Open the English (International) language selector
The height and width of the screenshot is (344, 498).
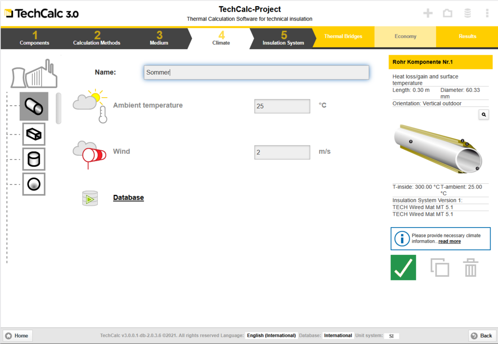click(271, 335)
